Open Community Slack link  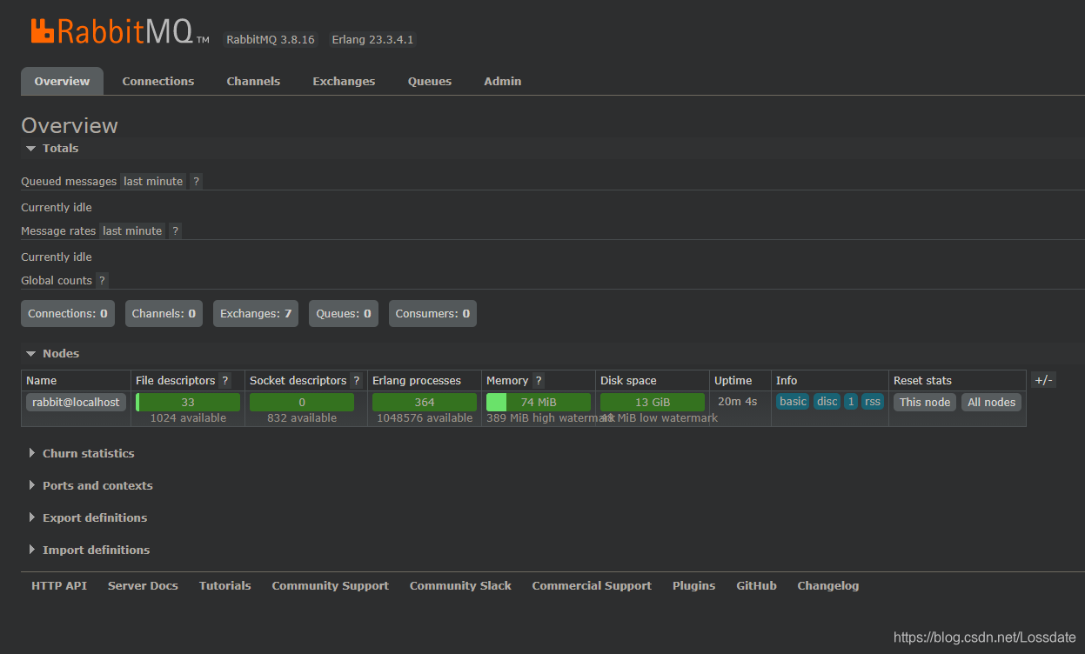coord(460,586)
